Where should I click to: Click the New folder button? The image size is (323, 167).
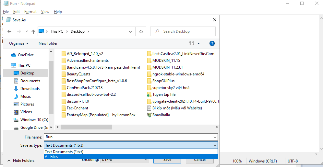pos(48,43)
